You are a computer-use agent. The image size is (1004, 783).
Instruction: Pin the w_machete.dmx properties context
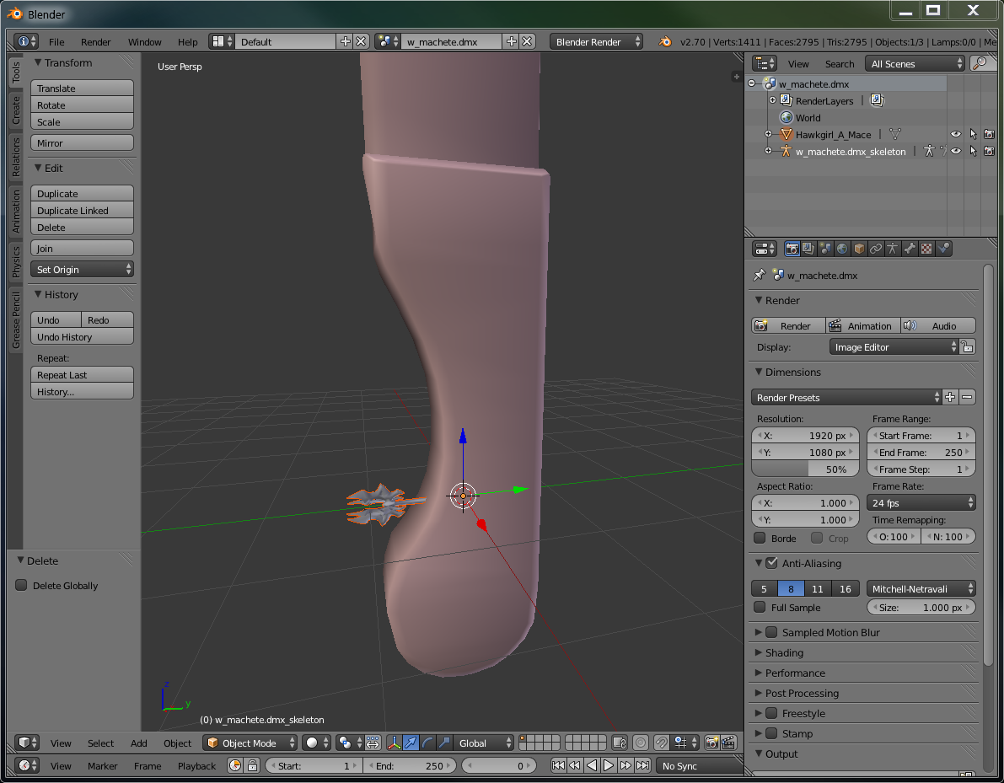point(760,275)
